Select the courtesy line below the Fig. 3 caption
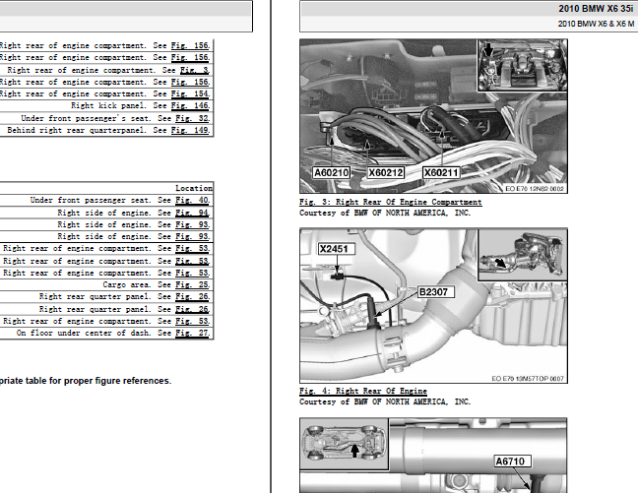This screenshot has height=493, width=638. pyautogui.click(x=385, y=213)
